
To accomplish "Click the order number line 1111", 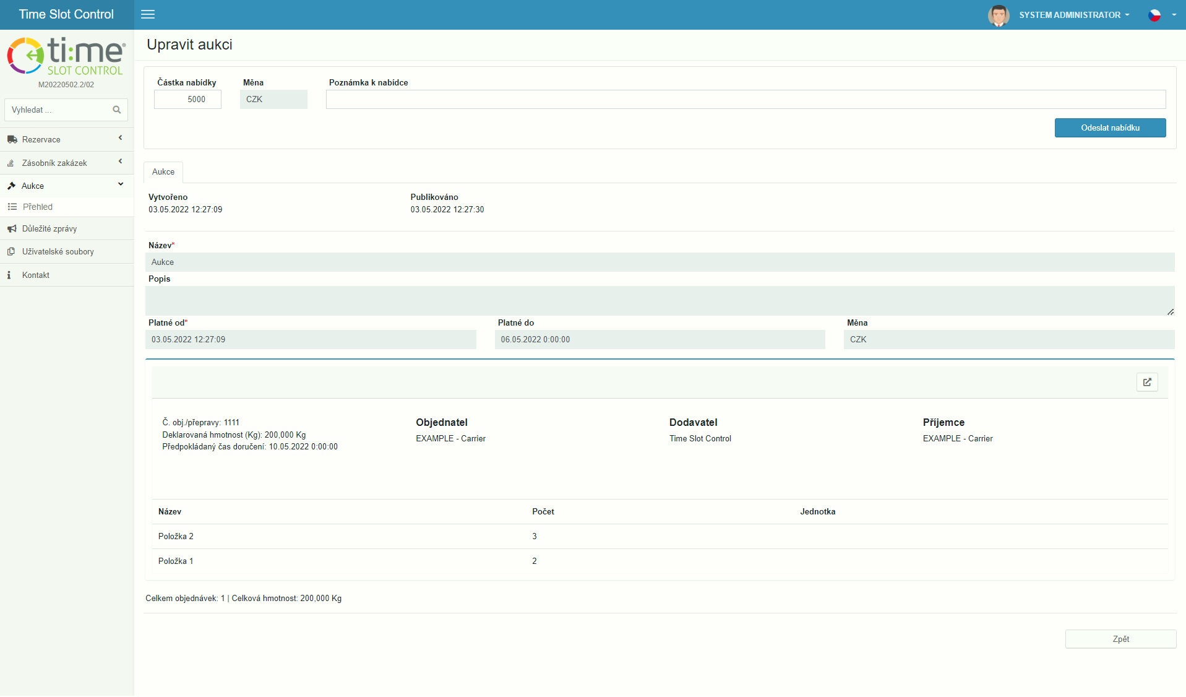I will [x=200, y=422].
